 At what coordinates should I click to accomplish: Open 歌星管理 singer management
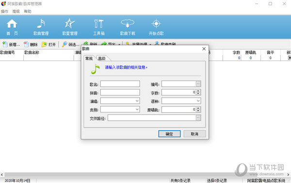click(70, 28)
